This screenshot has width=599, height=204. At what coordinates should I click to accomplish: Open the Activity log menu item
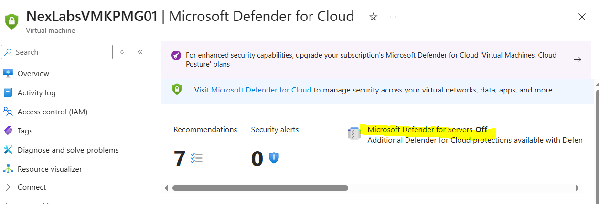36,92
